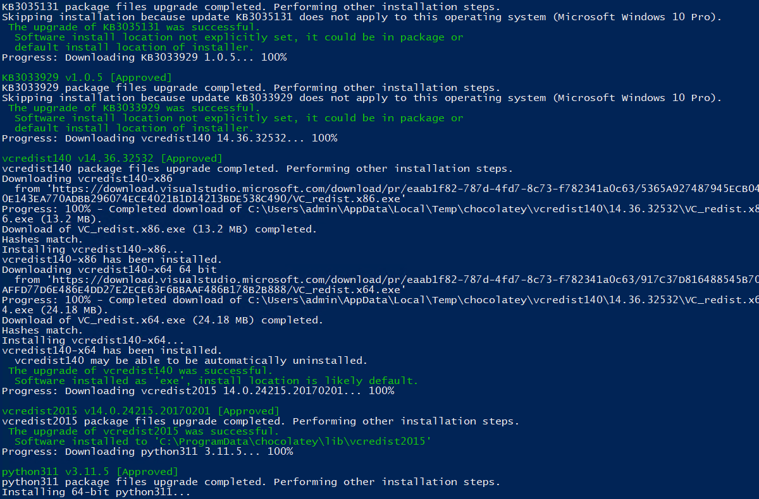Click 'Progress: Downloading KB3033929 1.0.5' line
Screen dimensions: 759x499
tap(144, 57)
